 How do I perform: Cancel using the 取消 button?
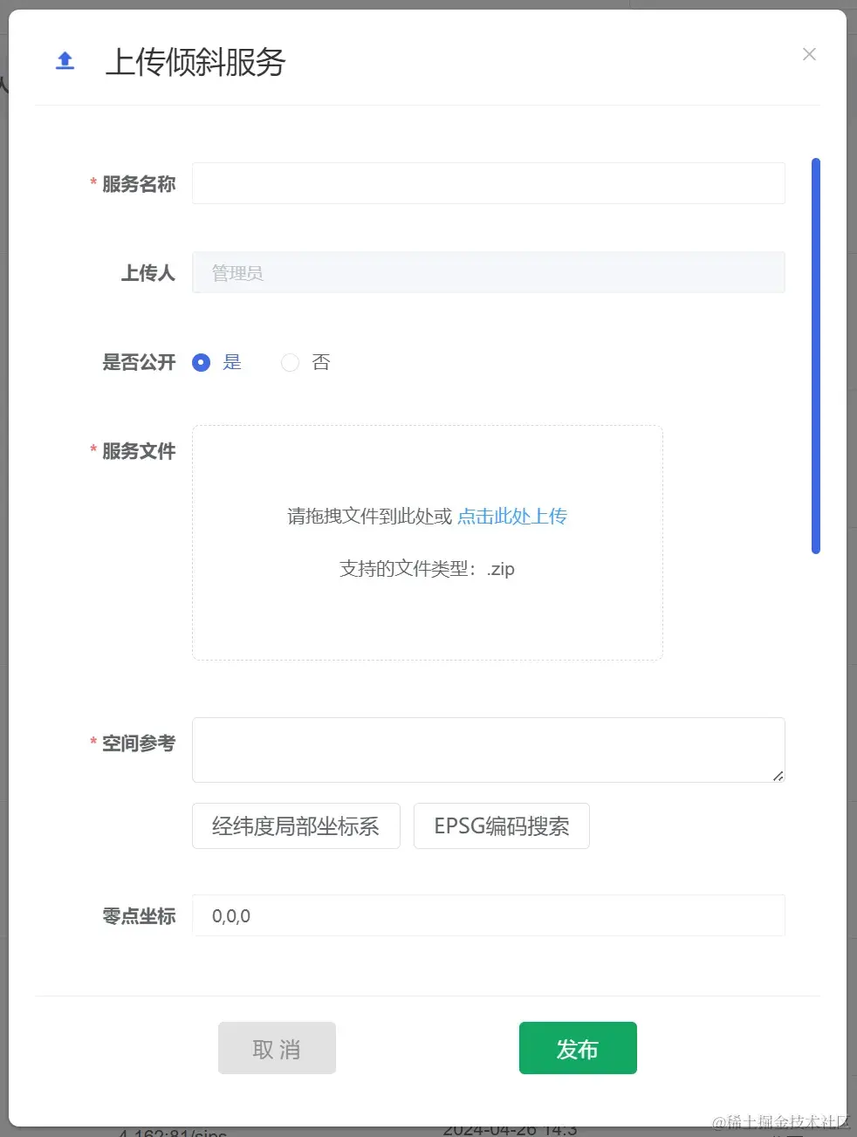point(277,1048)
